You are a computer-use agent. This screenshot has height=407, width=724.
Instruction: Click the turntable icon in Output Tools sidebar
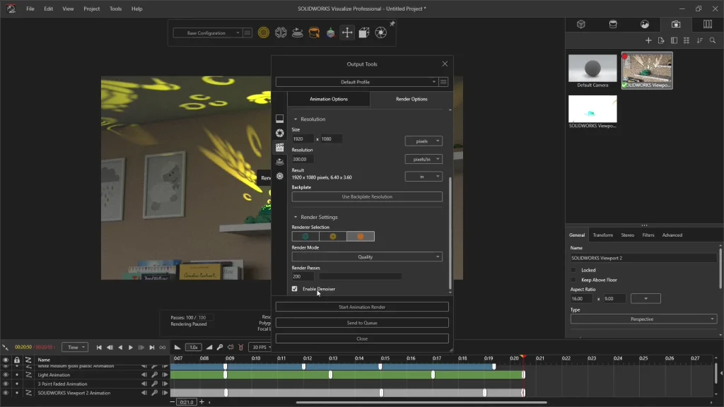tap(280, 162)
